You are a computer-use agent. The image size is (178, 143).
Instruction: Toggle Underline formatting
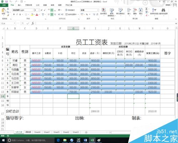[20, 14]
